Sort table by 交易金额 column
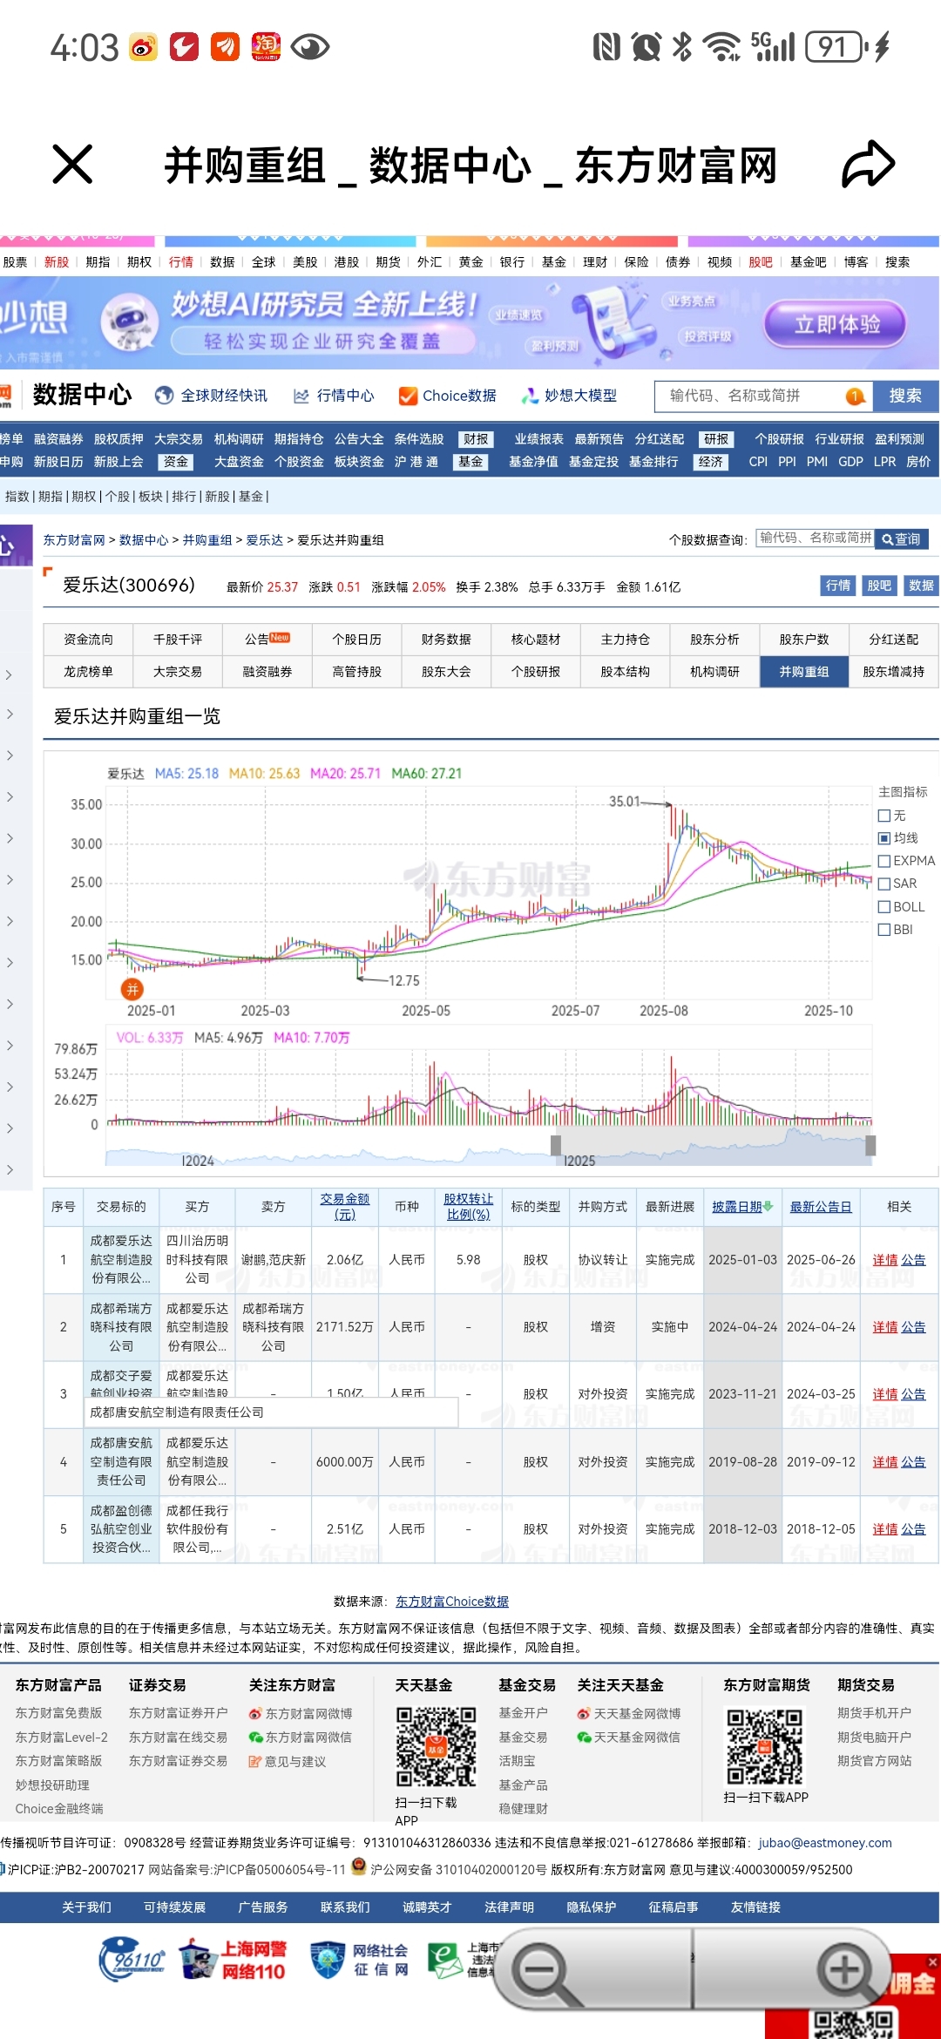This screenshot has width=941, height=2039. pos(345,1207)
